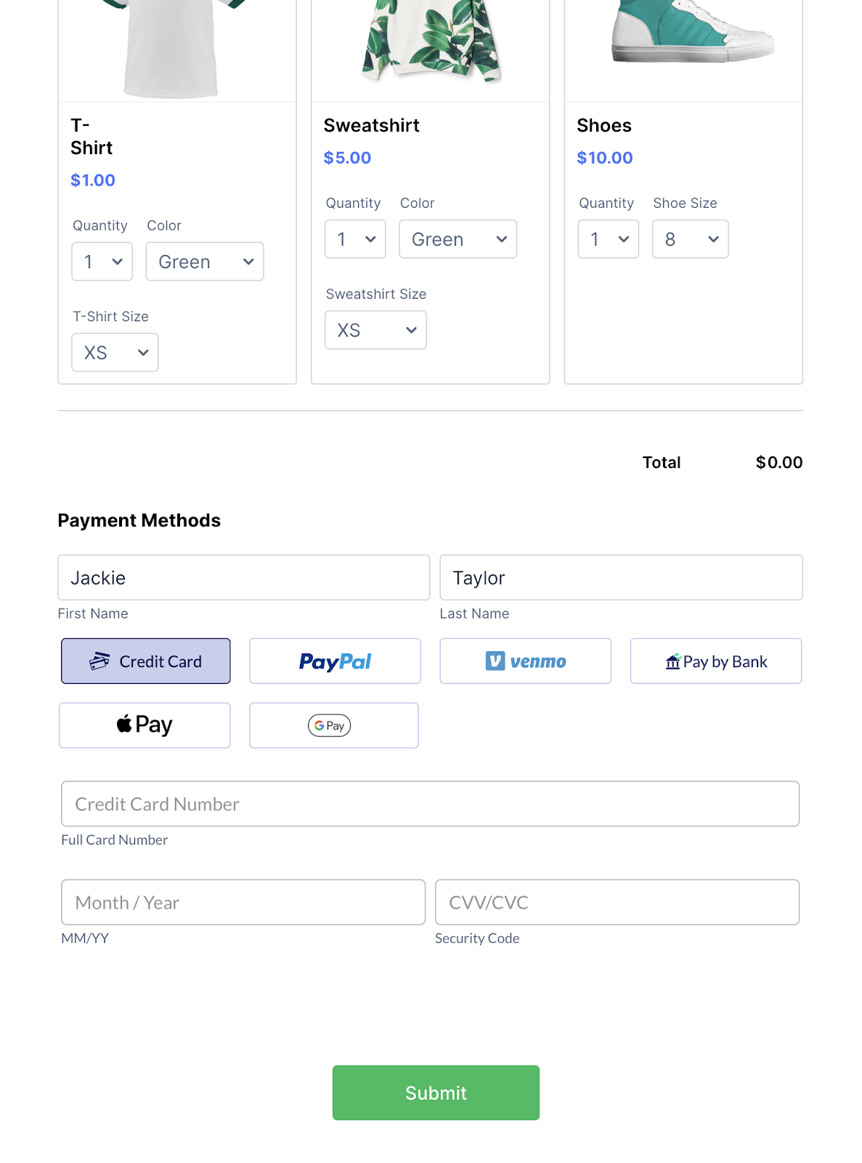Choose PayPal as payment method
Screen dimensions: 862x1163
[335, 661]
